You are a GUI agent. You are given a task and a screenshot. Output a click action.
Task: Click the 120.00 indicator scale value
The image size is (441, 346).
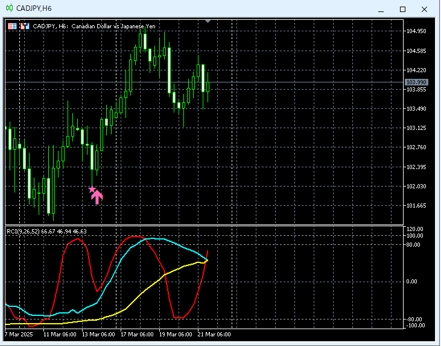click(415, 229)
